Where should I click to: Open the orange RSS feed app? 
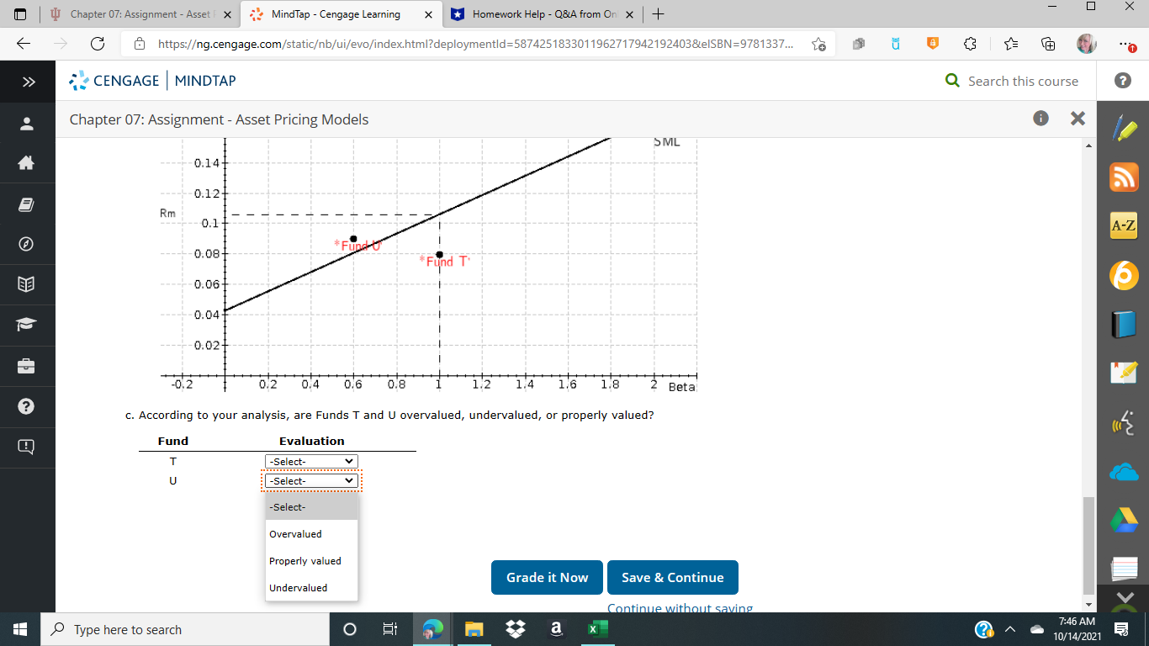pos(1124,177)
